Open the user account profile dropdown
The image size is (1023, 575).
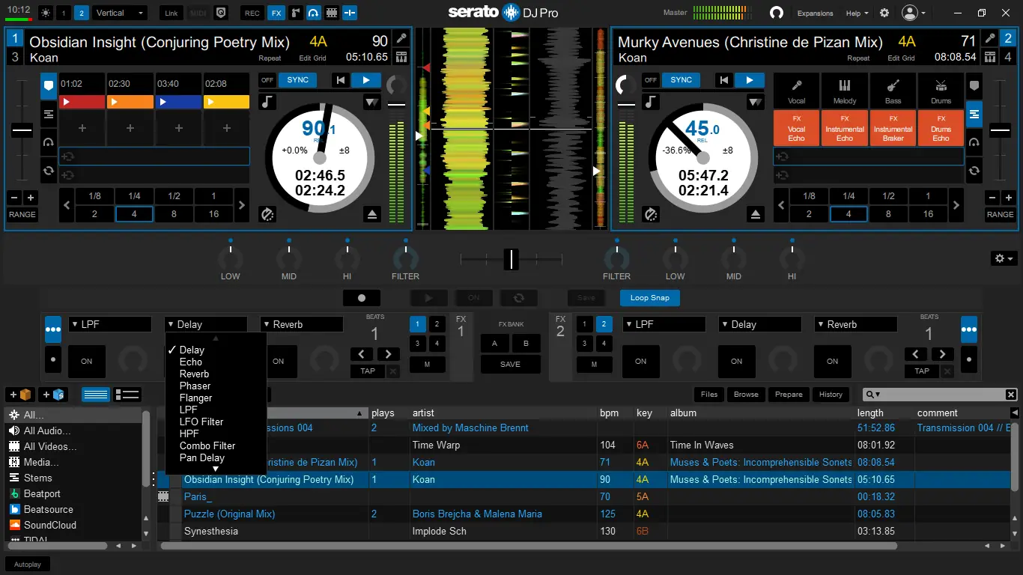click(x=914, y=13)
